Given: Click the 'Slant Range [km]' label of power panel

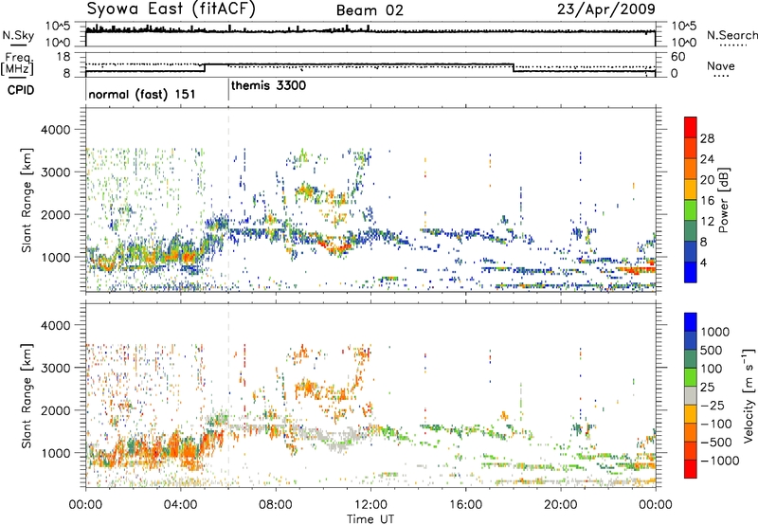Looking at the screenshot, I should 27,200.
